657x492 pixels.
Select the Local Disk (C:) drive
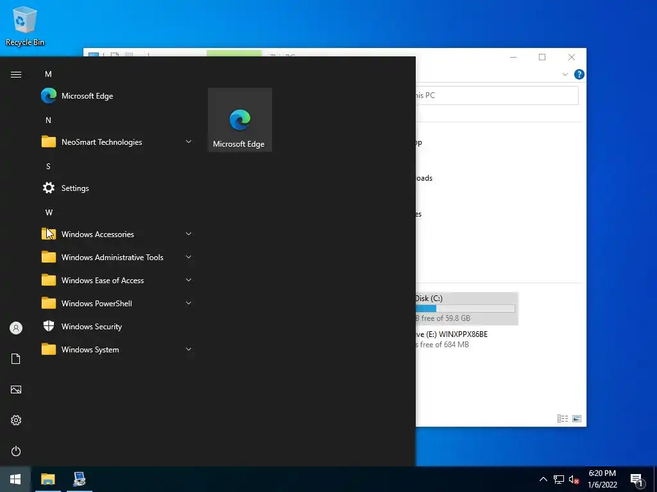[467, 308]
